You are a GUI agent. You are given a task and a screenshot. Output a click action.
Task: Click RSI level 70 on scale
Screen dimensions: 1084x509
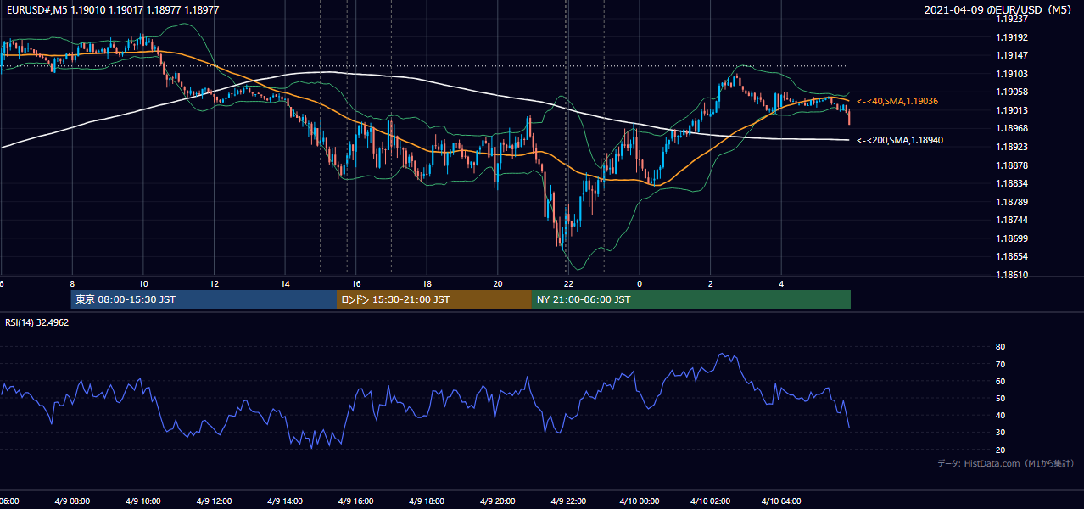(1001, 364)
